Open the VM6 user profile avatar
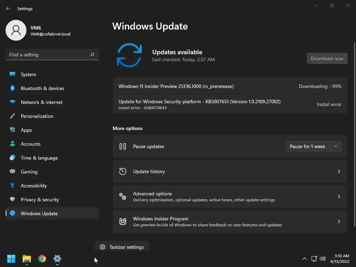The image size is (356, 267). coord(16,30)
